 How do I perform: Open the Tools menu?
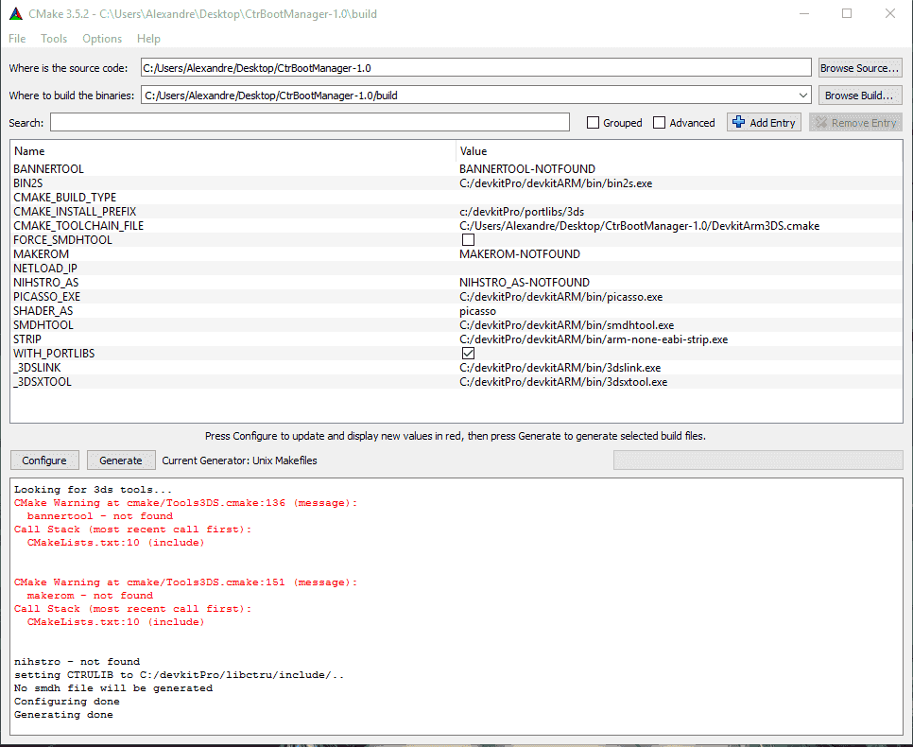click(54, 39)
